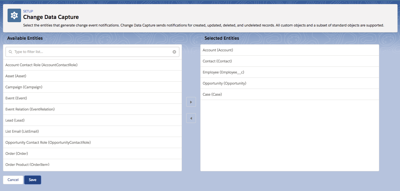Highlight Employee__c in Selected Entities

tap(223, 72)
